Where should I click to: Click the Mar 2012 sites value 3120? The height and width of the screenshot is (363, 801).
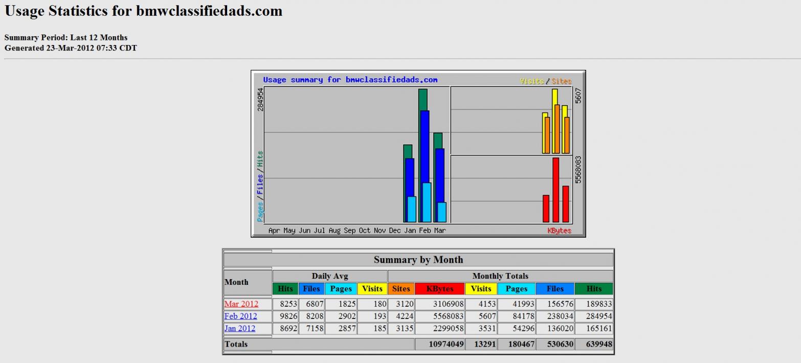405,304
